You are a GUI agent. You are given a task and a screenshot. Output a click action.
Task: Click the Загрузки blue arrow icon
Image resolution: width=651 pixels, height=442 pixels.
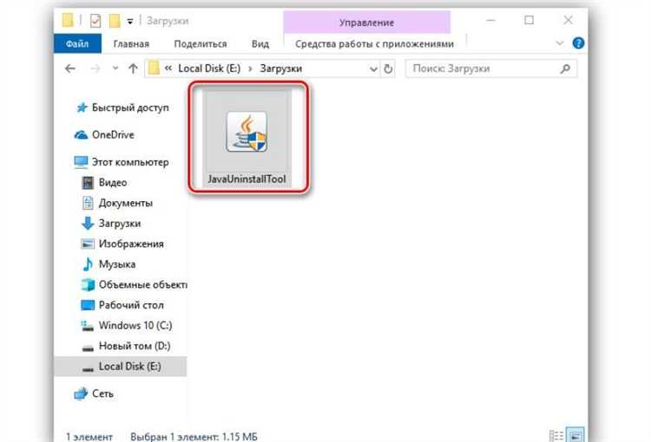click(x=88, y=224)
